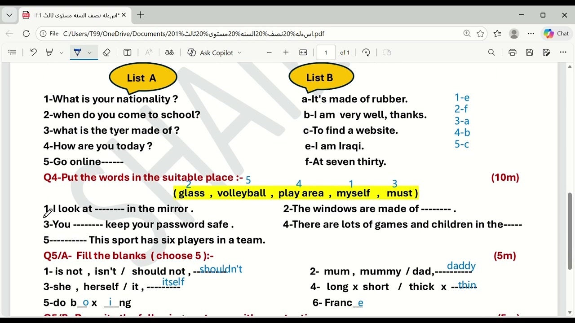Click text 'a-It's made of rubber.'

(355, 99)
